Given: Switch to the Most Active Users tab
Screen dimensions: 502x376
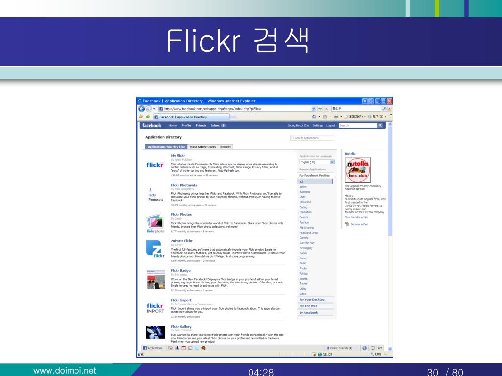Looking at the screenshot, I should click(202, 147).
